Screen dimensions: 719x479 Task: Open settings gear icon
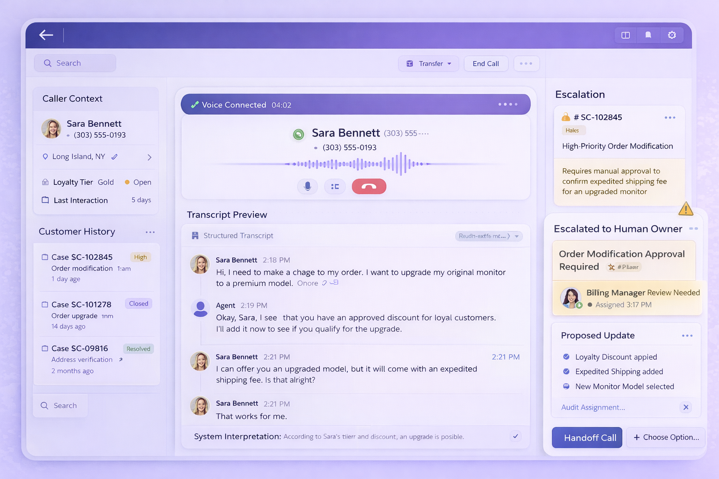click(x=672, y=35)
